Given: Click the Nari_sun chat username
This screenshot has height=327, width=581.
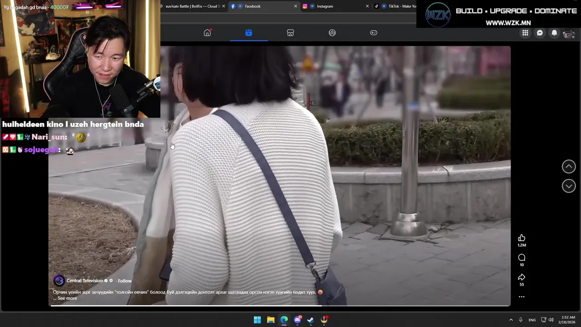Looking at the screenshot, I should [x=49, y=137].
